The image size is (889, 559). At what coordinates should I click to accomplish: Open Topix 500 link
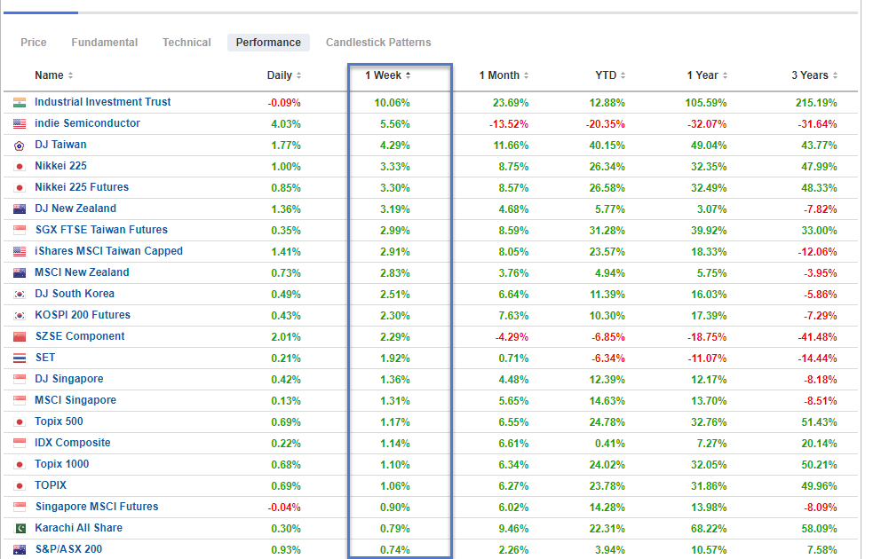pos(59,421)
